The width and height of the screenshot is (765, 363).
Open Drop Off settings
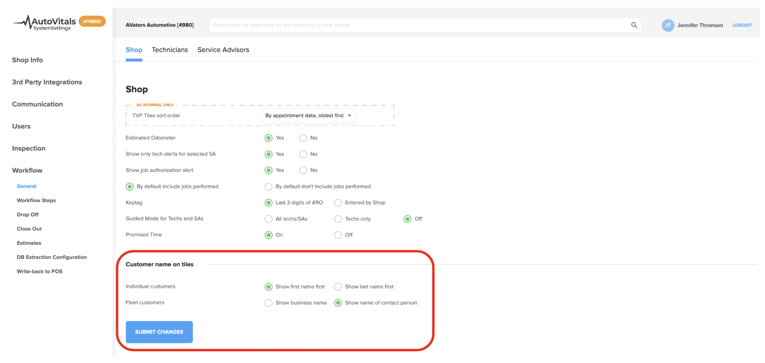click(28, 215)
